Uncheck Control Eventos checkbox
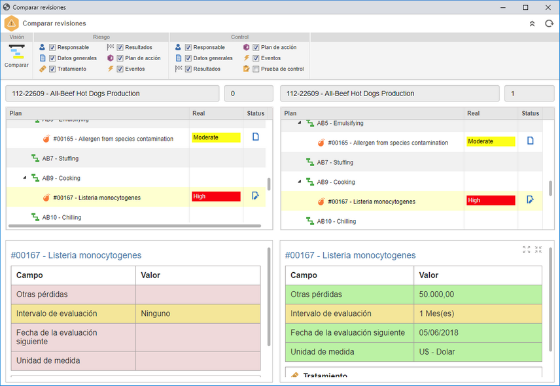Image resolution: width=560 pixels, height=386 pixels. (256, 58)
